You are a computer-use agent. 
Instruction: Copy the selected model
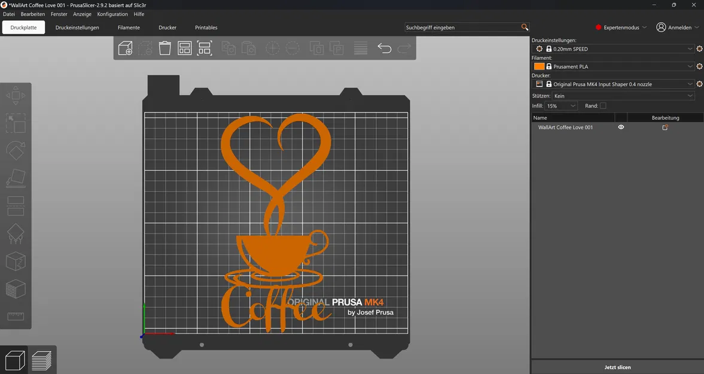pos(228,48)
